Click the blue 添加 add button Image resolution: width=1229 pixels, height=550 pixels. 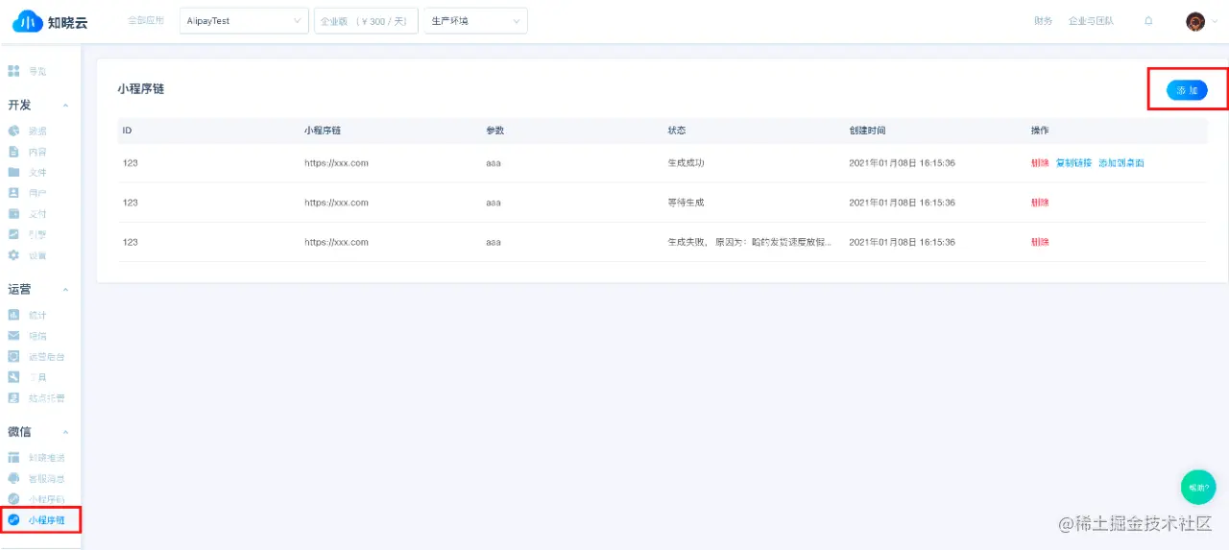point(1187,90)
